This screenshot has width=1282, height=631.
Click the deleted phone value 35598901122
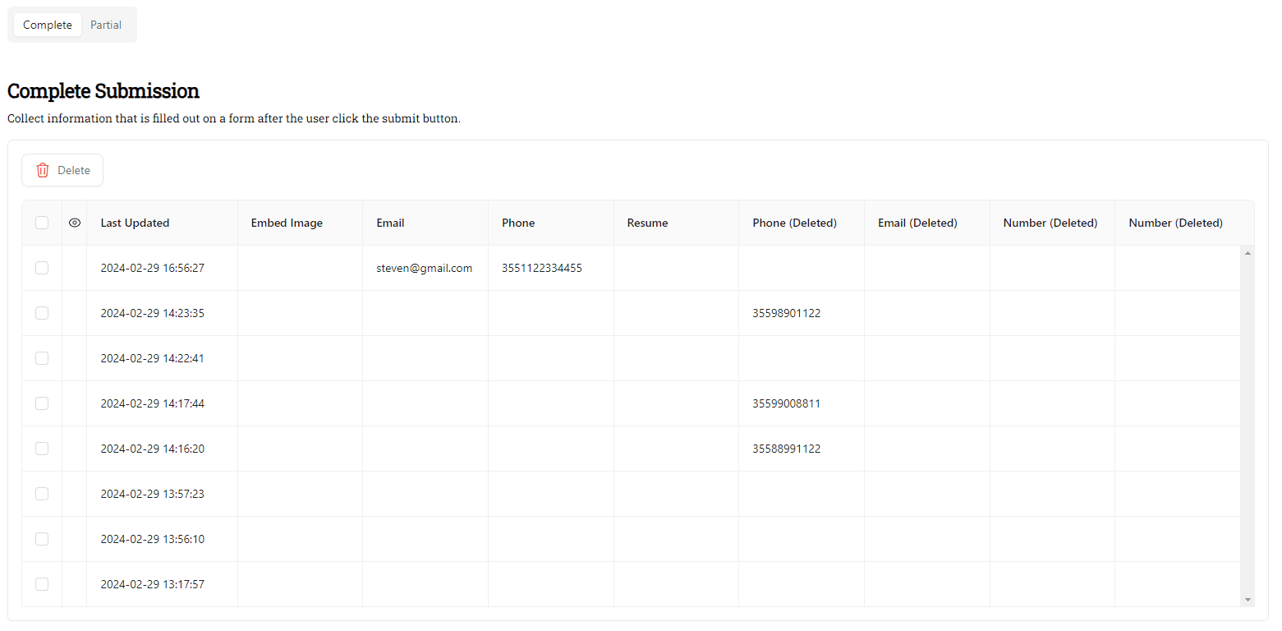click(x=786, y=313)
